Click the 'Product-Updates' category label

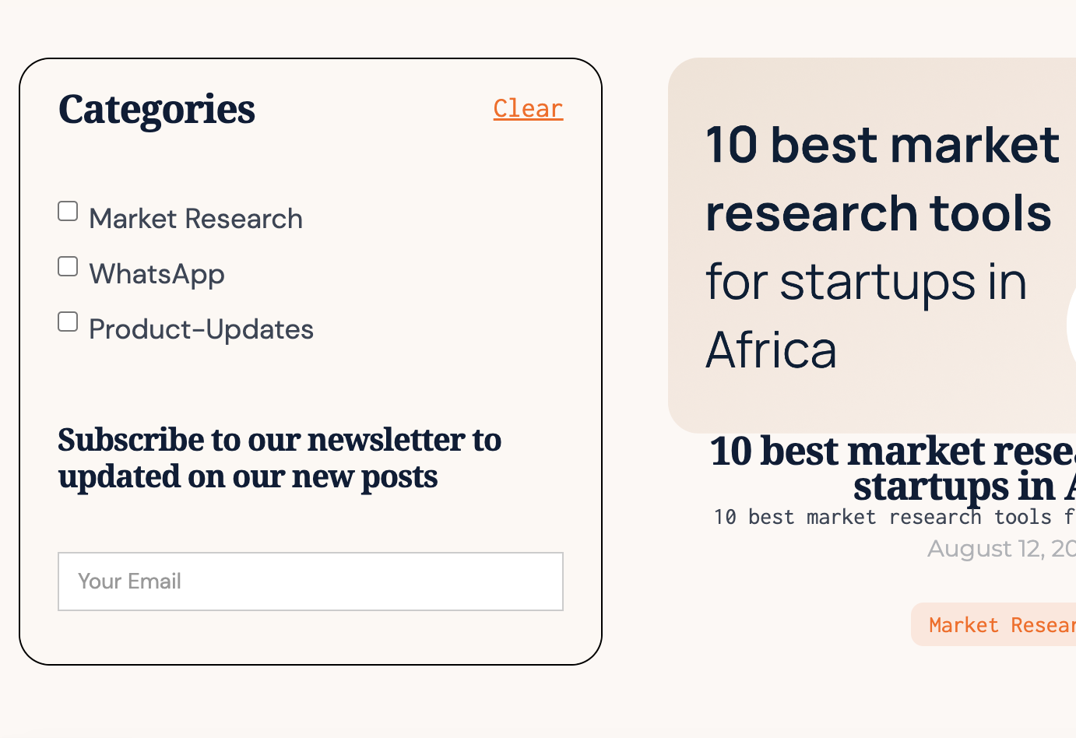[x=201, y=329]
